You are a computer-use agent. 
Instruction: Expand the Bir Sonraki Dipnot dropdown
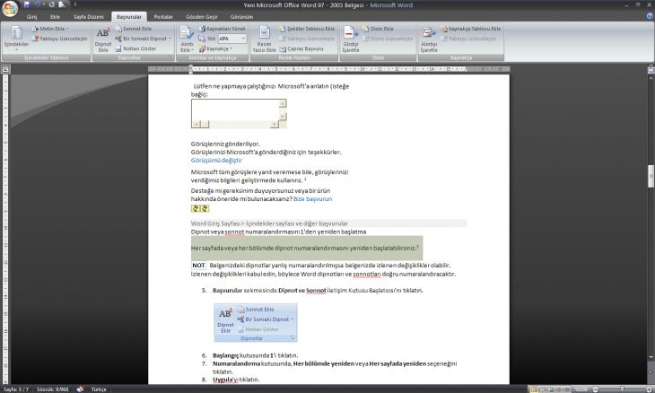click(x=143, y=39)
